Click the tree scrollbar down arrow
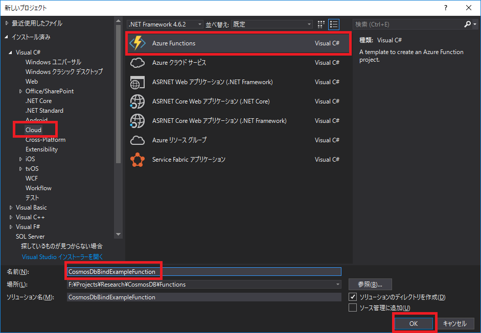This screenshot has width=481, height=333. coord(119,235)
